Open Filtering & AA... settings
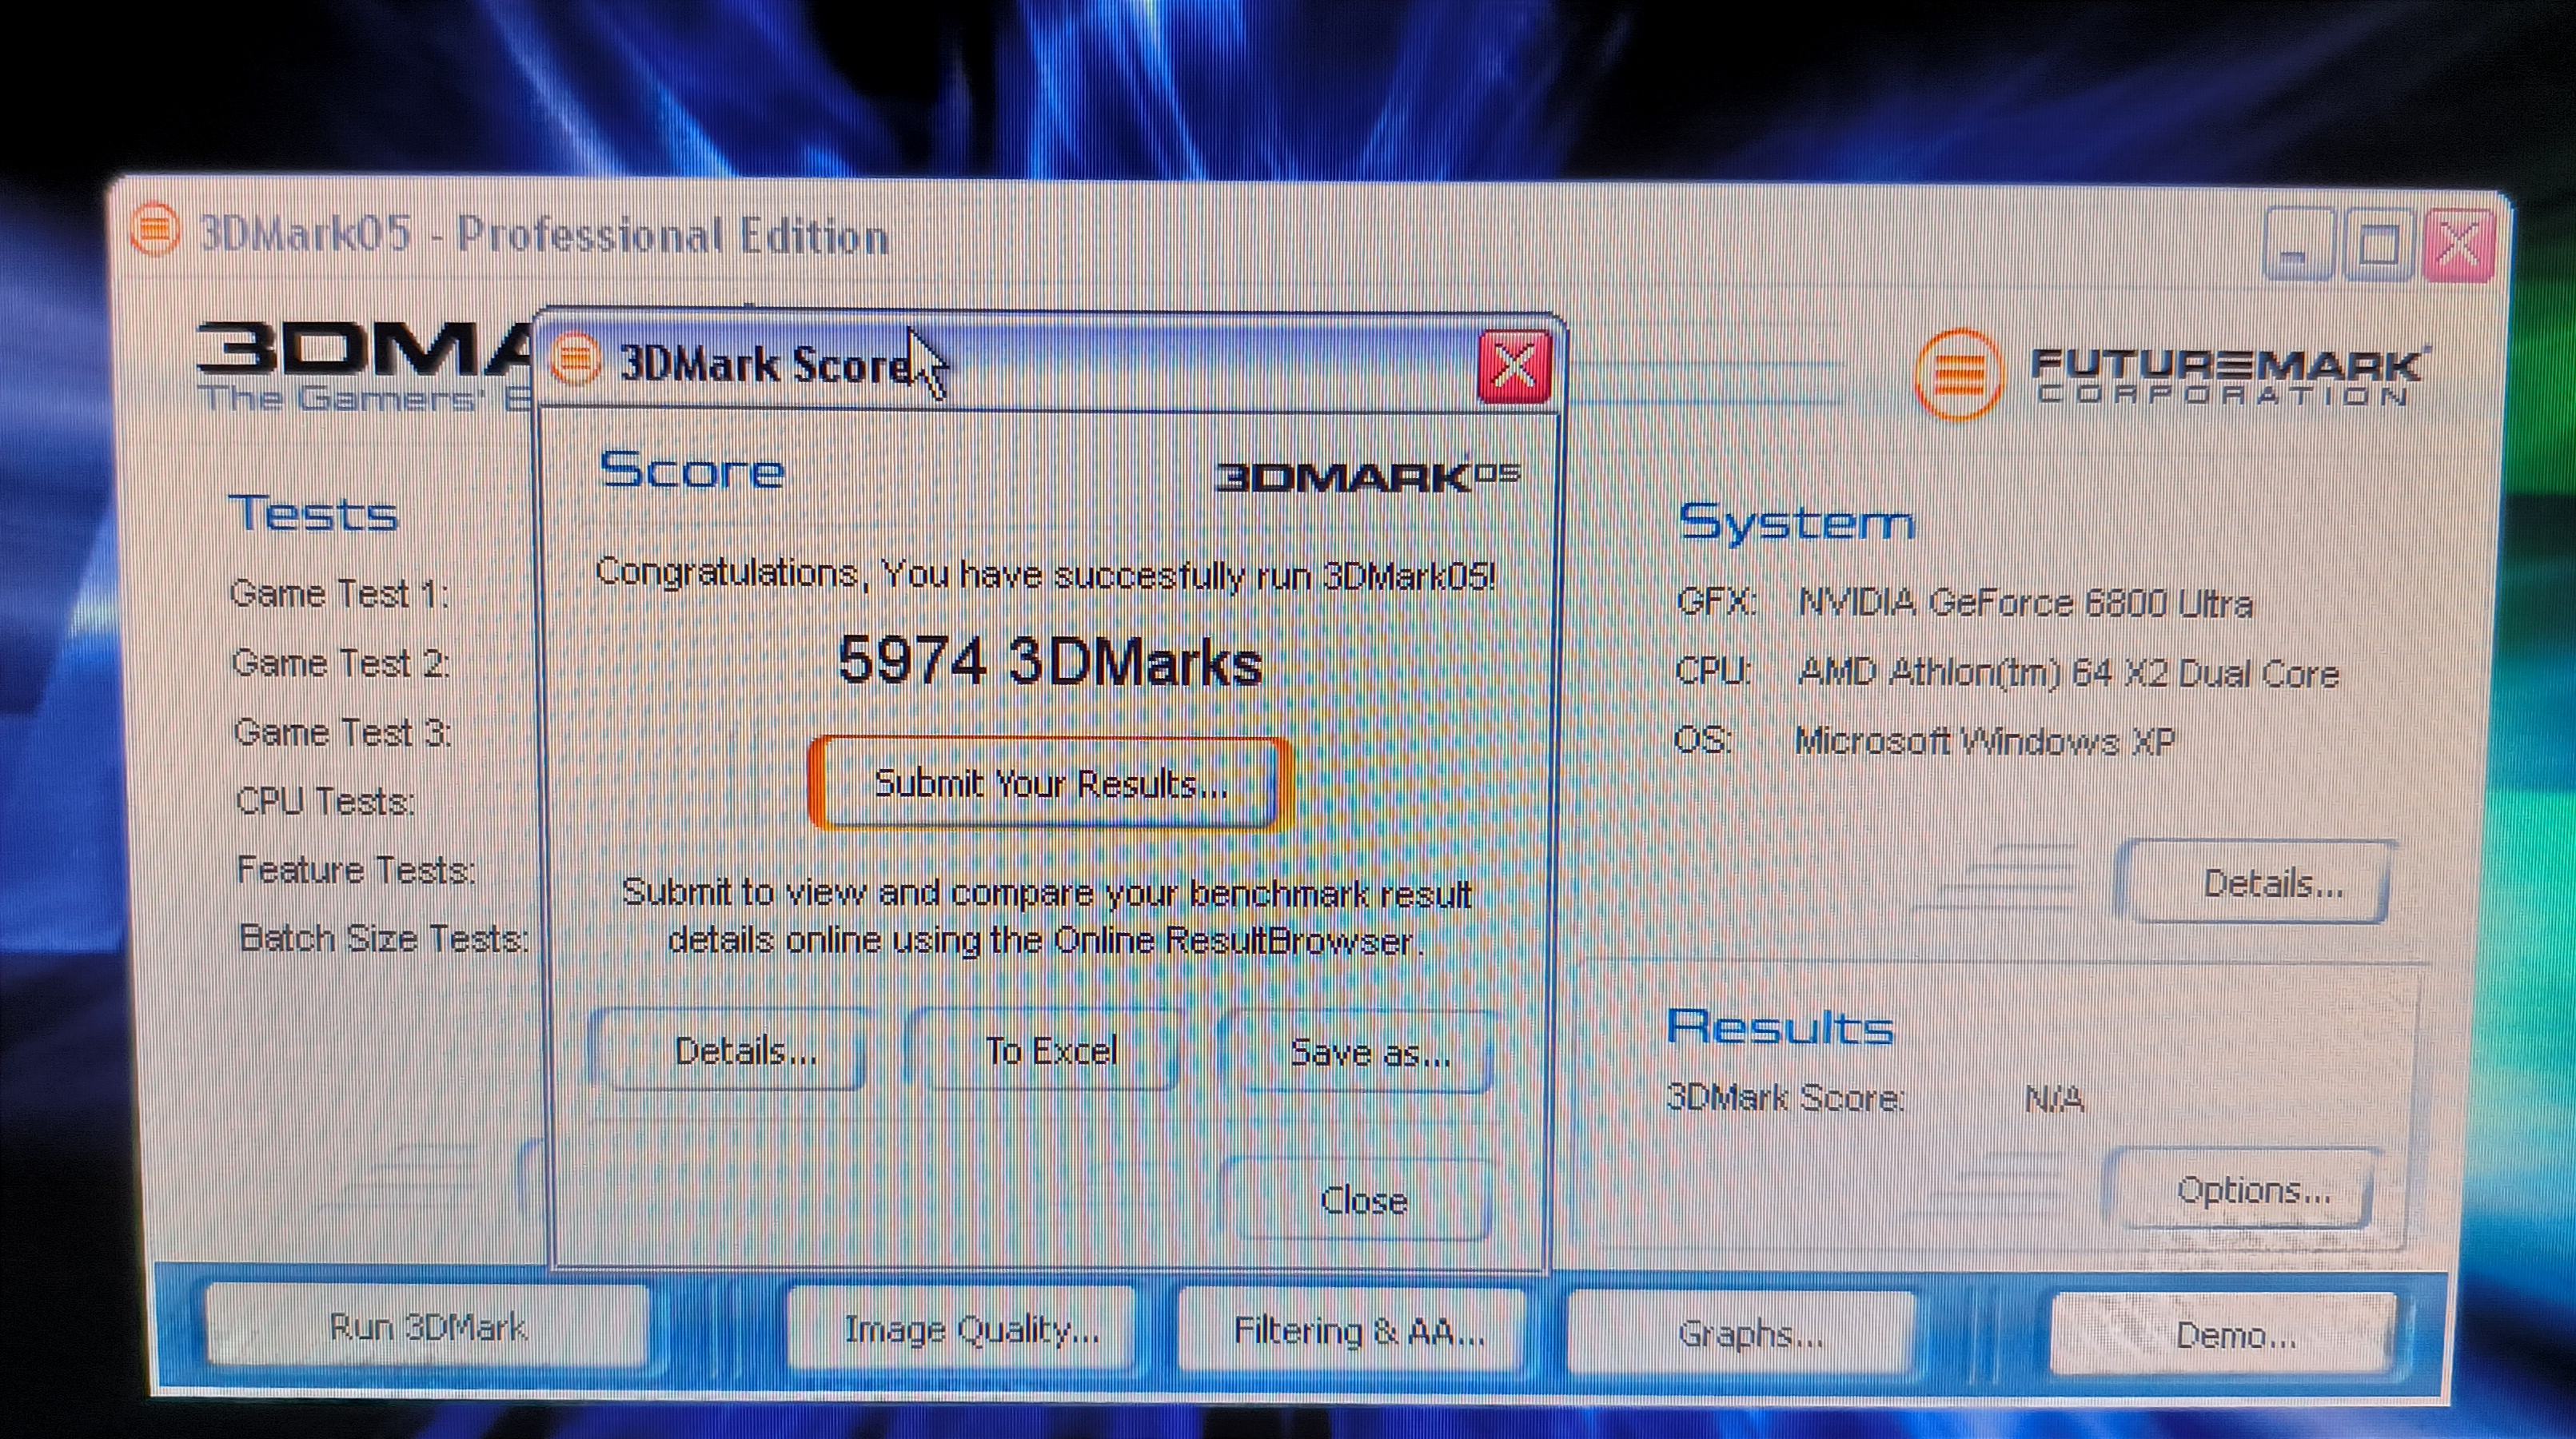Image resolution: width=2576 pixels, height=1439 pixels. tap(1352, 1331)
